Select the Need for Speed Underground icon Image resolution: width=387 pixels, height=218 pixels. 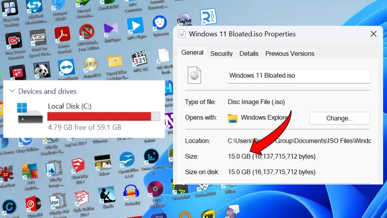pyautogui.click(x=38, y=38)
